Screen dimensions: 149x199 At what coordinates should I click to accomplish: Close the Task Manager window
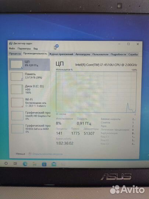point(138,44)
